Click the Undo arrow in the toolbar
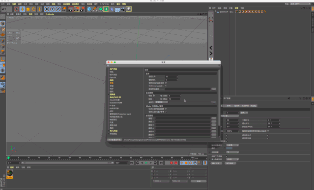The image size is (314, 190). pos(4,9)
